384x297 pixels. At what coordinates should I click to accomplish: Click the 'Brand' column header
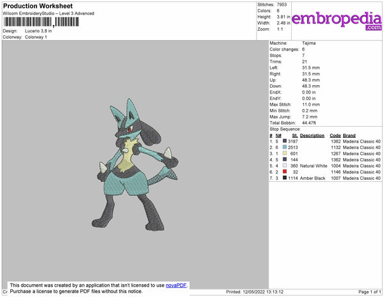coord(349,136)
